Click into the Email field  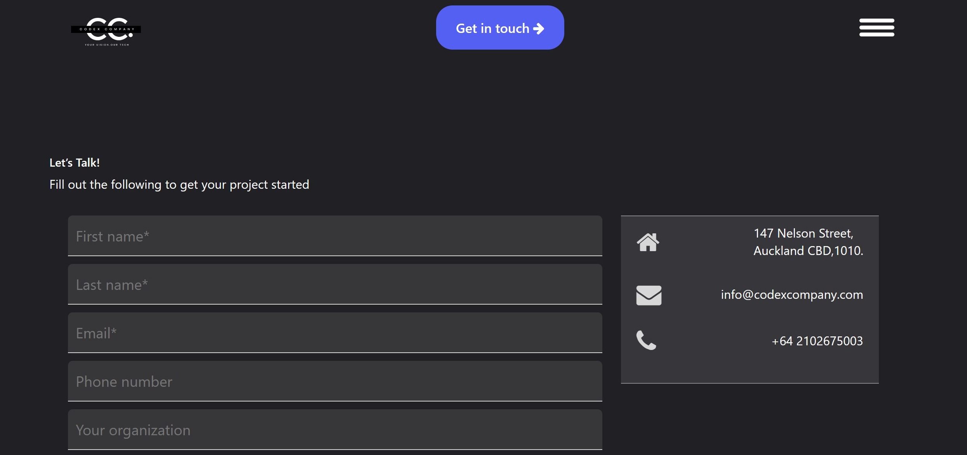tap(335, 333)
